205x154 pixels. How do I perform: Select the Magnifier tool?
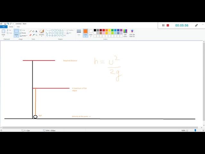click(36, 35)
